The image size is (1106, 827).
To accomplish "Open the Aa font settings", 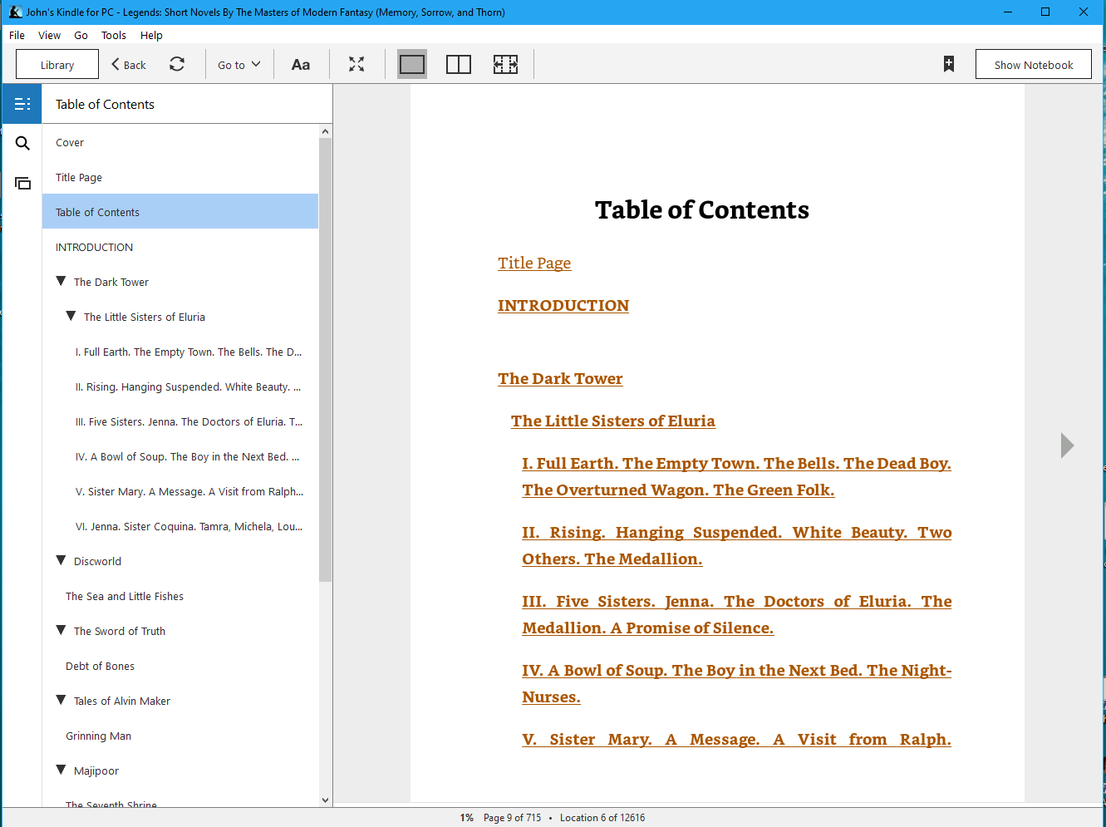I will coord(301,65).
